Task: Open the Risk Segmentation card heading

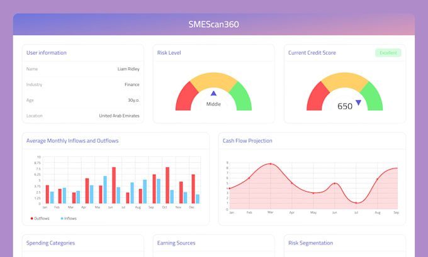Action: pos(311,243)
